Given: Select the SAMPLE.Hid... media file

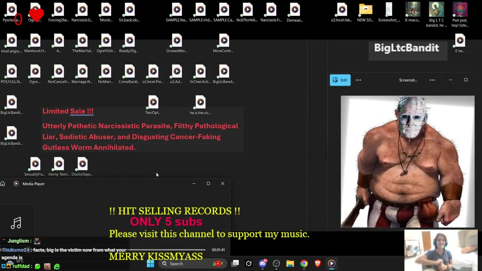Looking at the screenshot, I should [200, 13].
